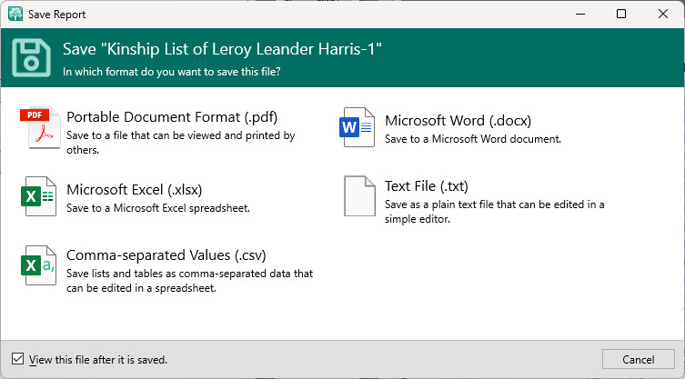Click the app tree icon in title bar
Viewport: 685px width, 379px height.
point(15,15)
